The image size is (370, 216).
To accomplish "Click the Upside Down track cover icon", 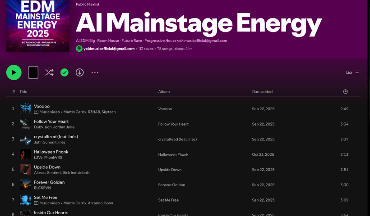I will tap(25, 170).
